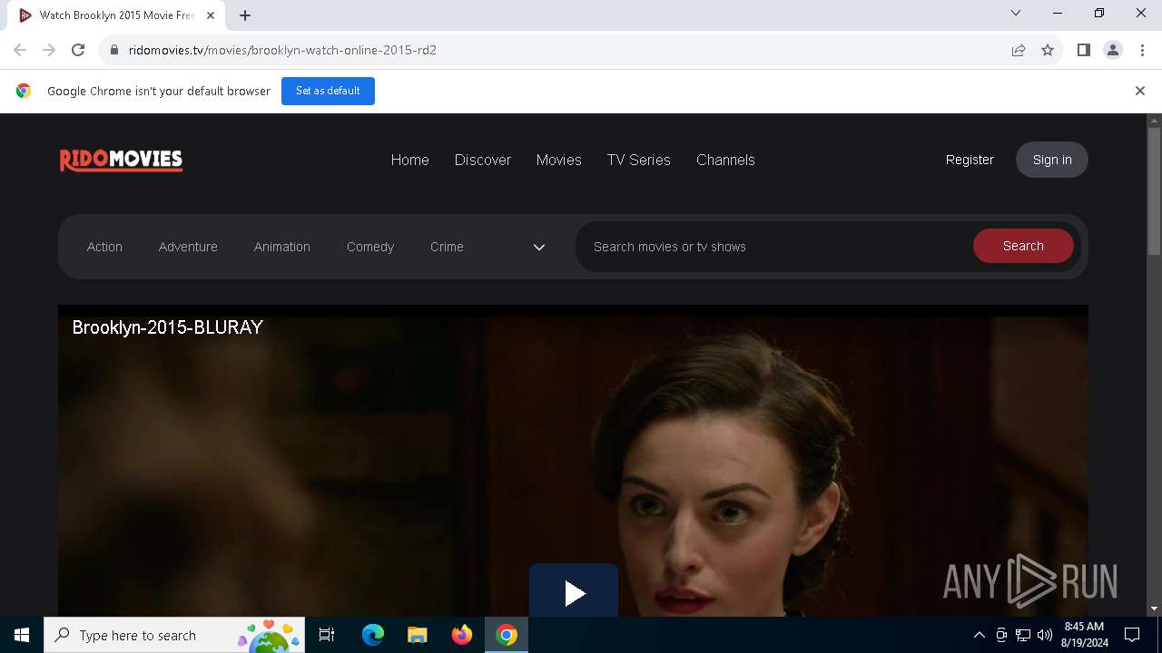Click the page vertical scrollbar

click(1154, 190)
